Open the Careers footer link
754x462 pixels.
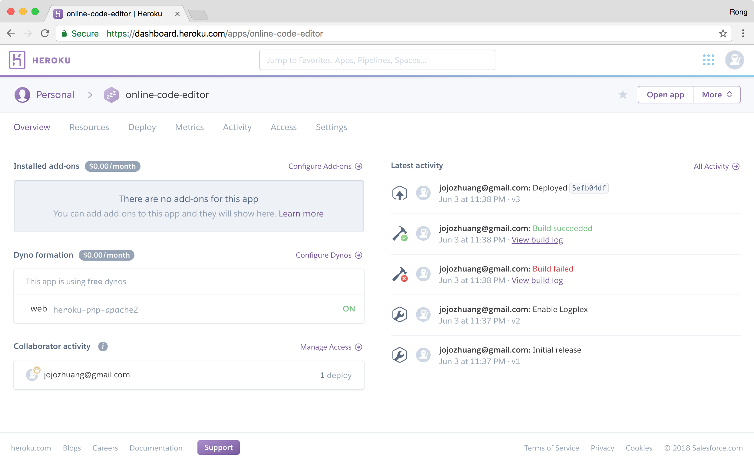[105, 448]
